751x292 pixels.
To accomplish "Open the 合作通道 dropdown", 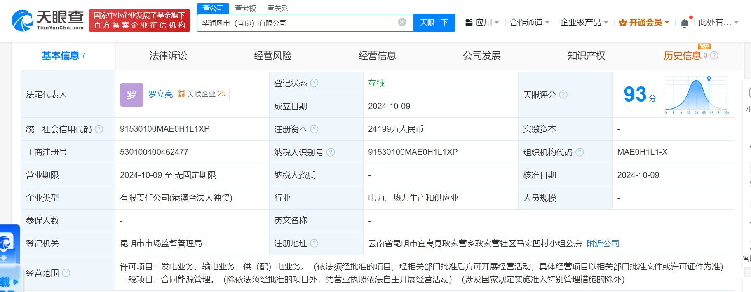I will click(530, 23).
